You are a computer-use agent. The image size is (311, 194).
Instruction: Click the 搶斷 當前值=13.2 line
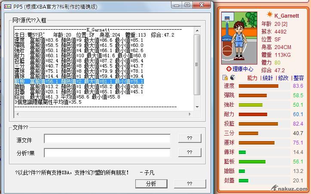79,86
